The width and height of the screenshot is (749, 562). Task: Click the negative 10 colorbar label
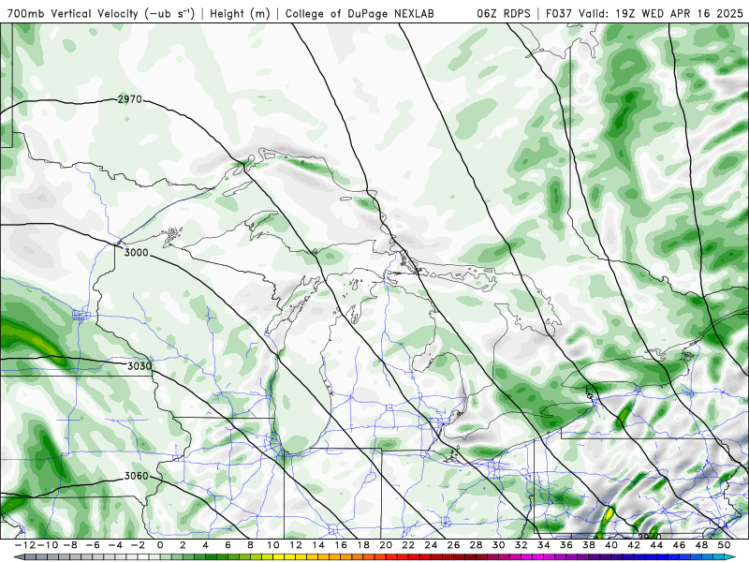(x=46, y=545)
